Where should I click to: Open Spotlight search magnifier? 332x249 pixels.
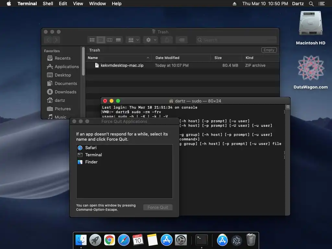click(x=311, y=4)
